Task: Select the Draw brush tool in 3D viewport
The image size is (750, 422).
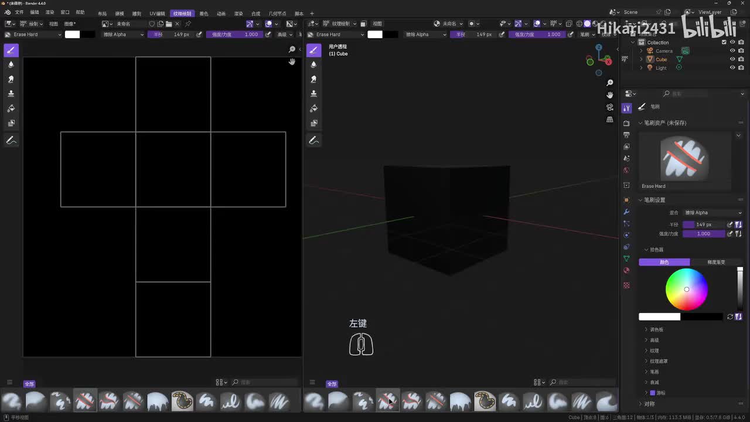Action: [313, 50]
